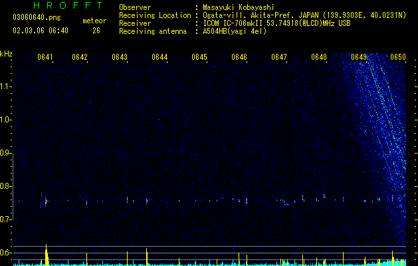Click the 1.1 frequency axis label
The width and height of the screenshot is (418, 266).
pos(5,86)
